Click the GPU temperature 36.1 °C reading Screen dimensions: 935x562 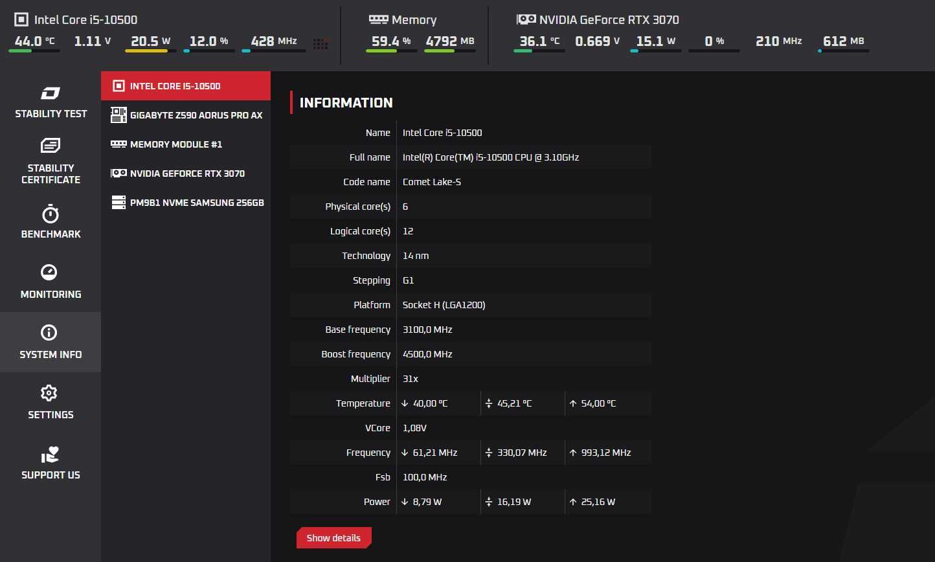pyautogui.click(x=539, y=41)
